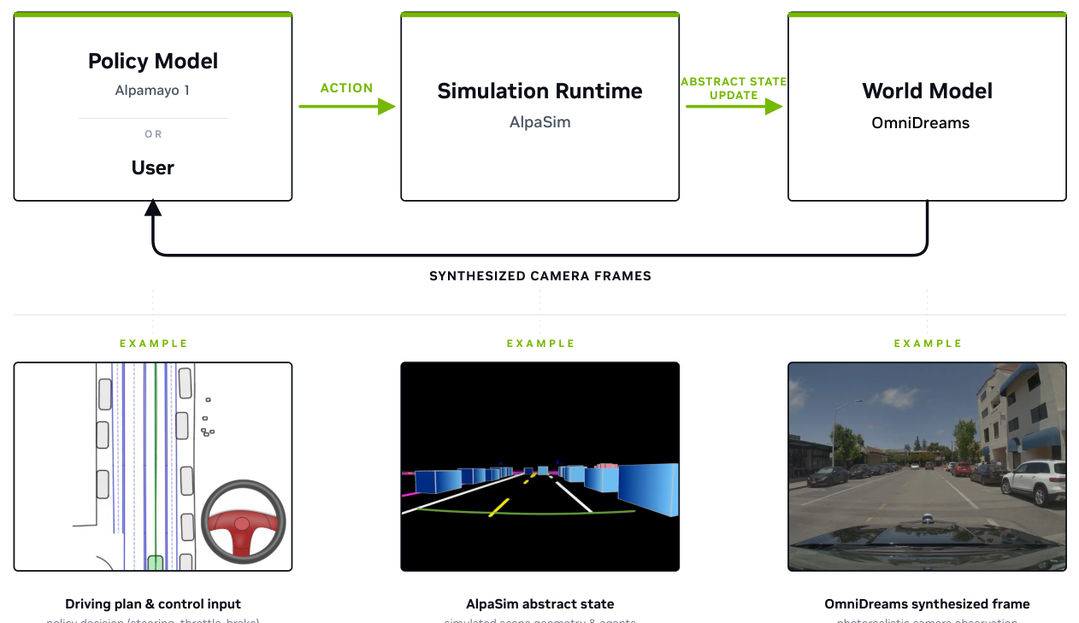The width and height of the screenshot is (1079, 623).
Task: Select the User option in Policy box
Action: [153, 168]
